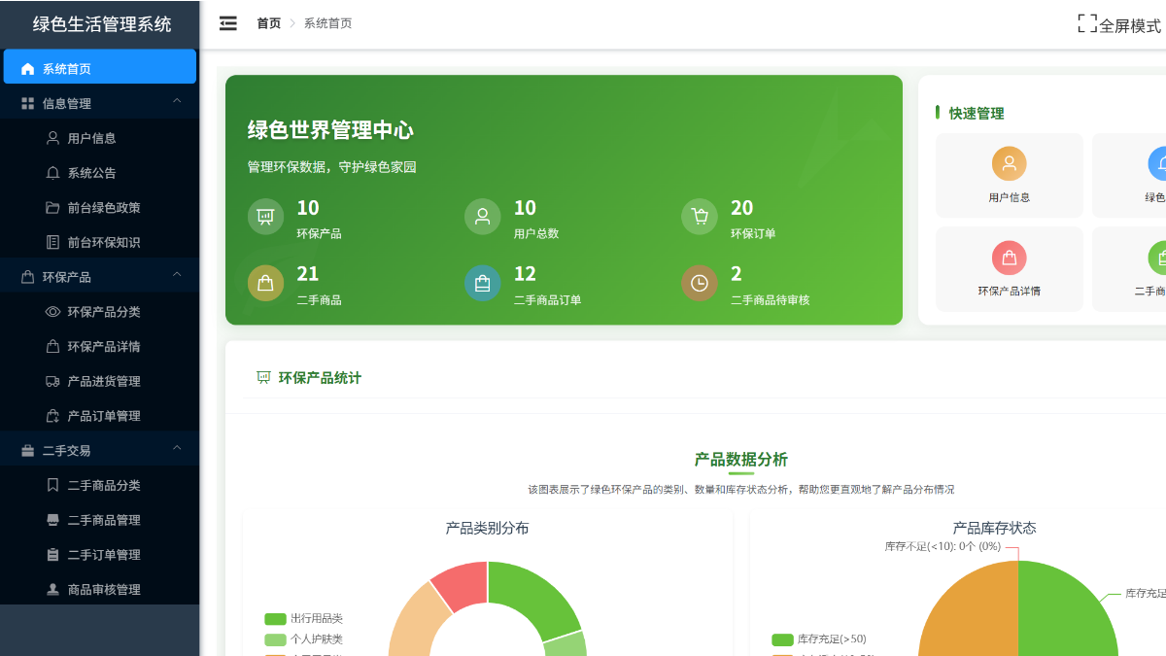Collapse the 环保产品 submenu
The height and width of the screenshot is (656, 1166).
(177, 275)
